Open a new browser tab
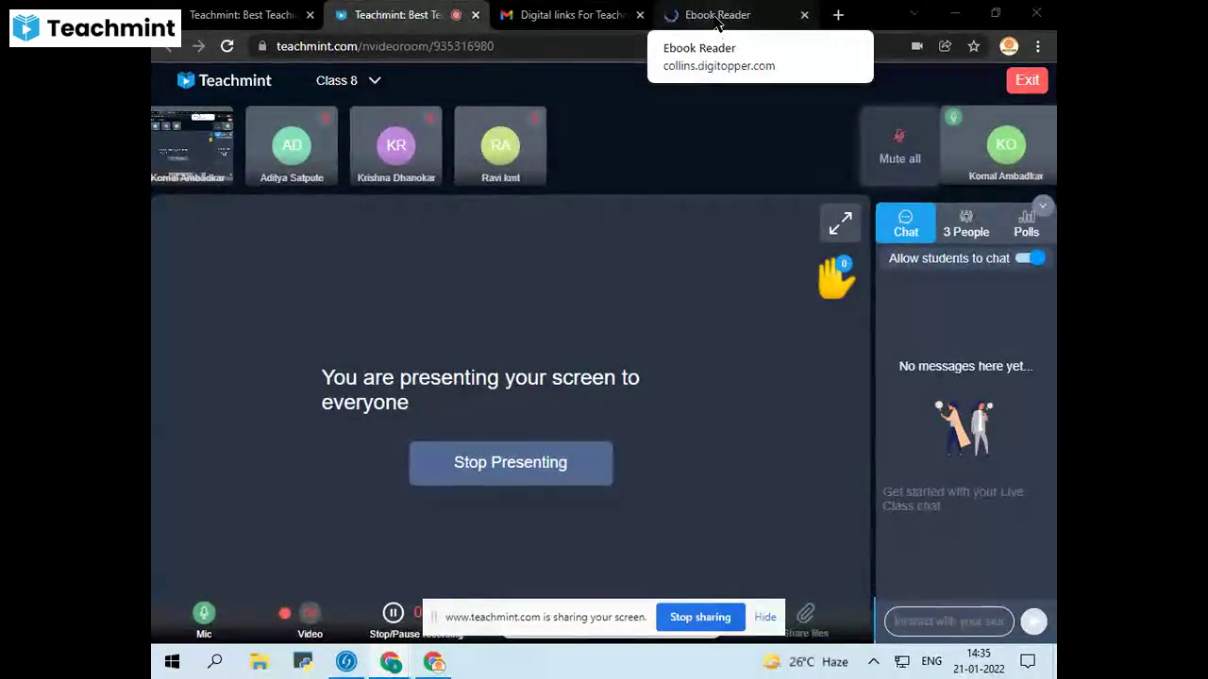1208x679 pixels. (838, 15)
